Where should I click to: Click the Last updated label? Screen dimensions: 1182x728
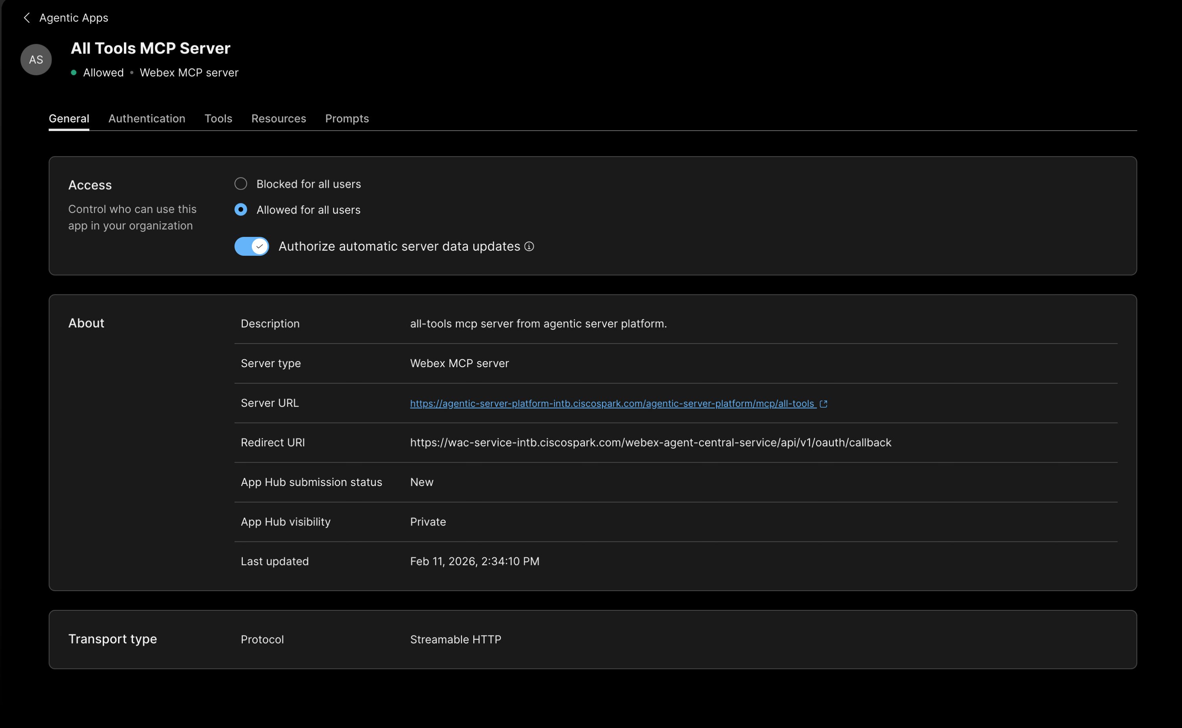(274, 562)
